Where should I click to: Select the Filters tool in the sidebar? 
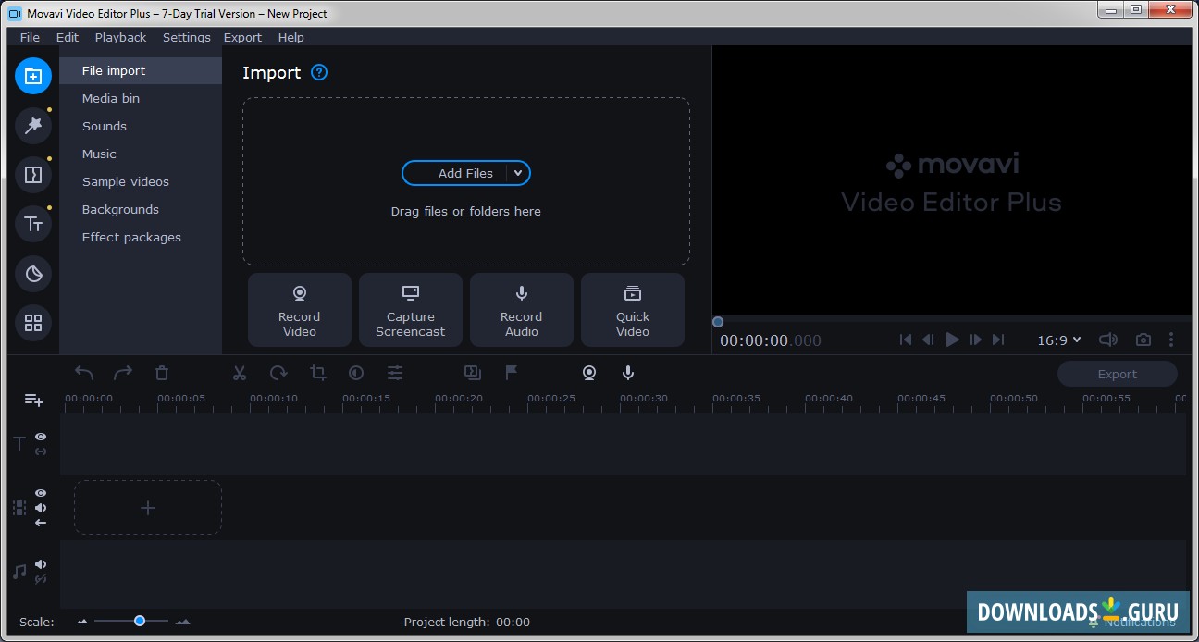[x=33, y=126]
